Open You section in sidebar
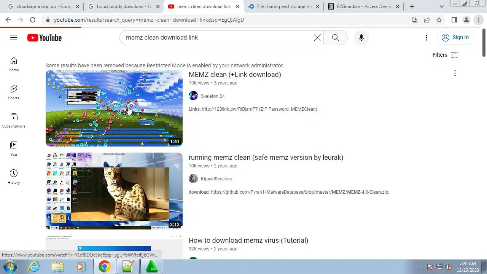 pyautogui.click(x=14, y=149)
